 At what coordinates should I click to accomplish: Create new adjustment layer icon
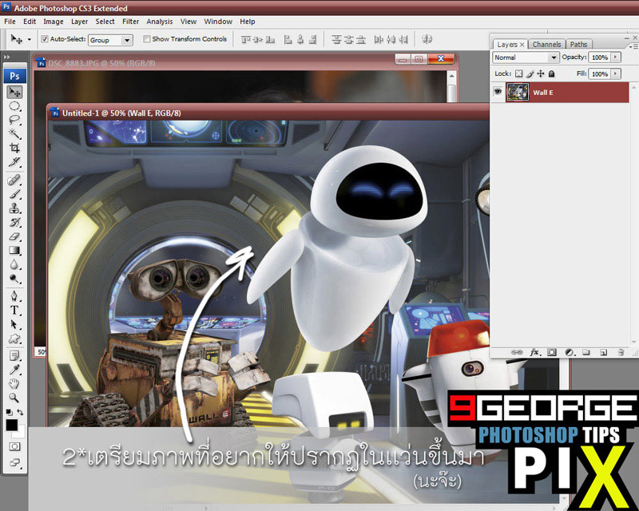(x=570, y=352)
